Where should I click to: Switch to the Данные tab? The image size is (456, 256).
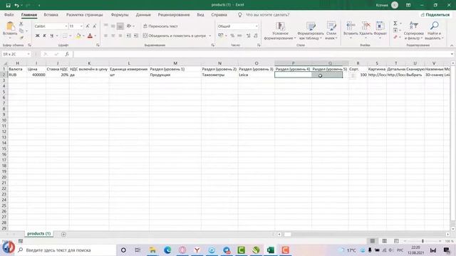pyautogui.click(x=143, y=15)
